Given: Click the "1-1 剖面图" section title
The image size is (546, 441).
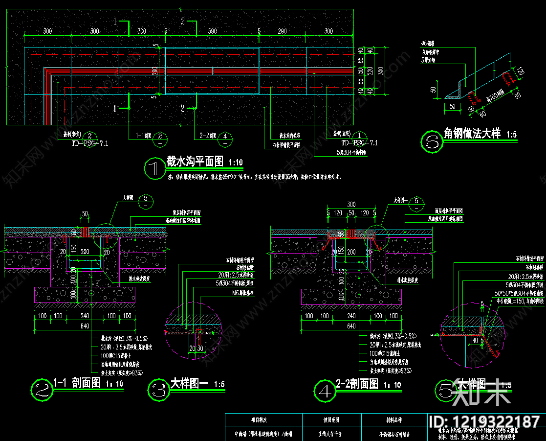Looking at the screenshot, I should point(77,383).
